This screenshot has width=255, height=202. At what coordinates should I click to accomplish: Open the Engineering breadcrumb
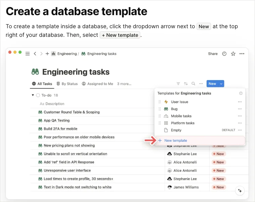pyautogui.click(x=64, y=54)
